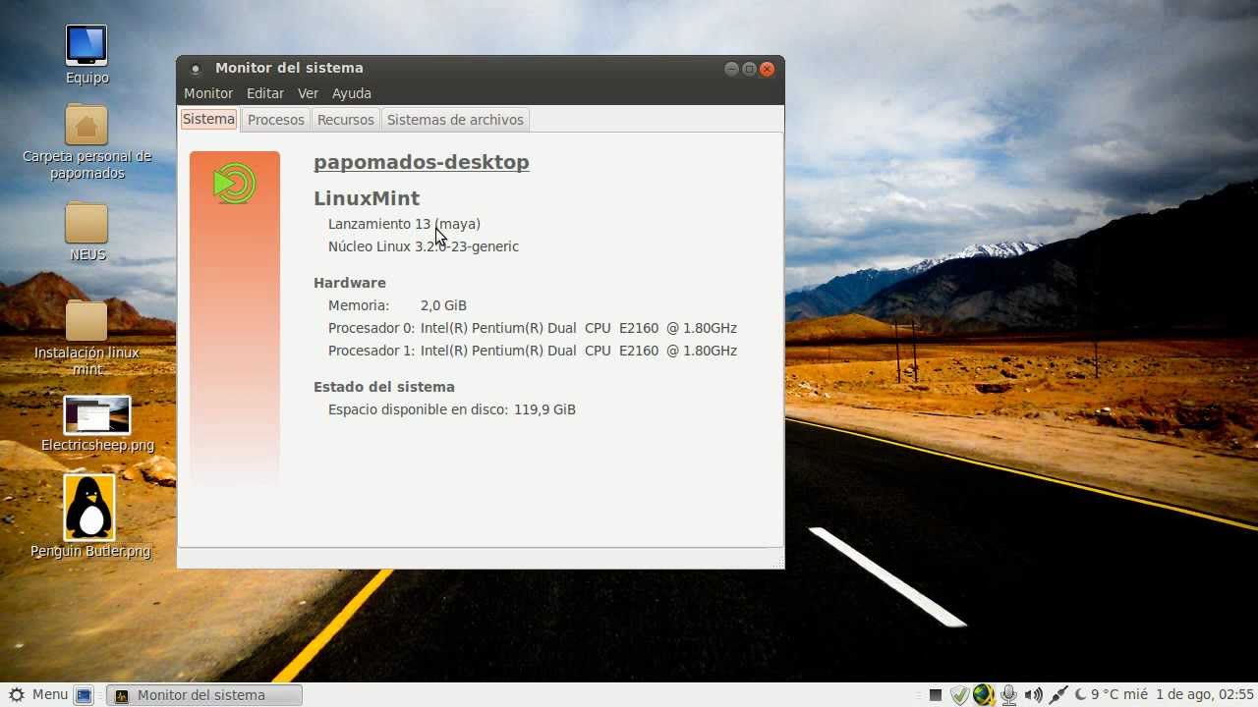The image size is (1258, 707).
Task: Click the Núcleo Linux kernel version line
Action: 424,246
